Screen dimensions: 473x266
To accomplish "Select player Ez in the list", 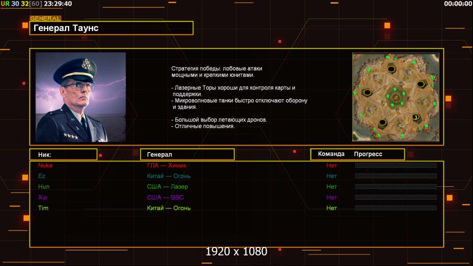I will click(x=42, y=176).
